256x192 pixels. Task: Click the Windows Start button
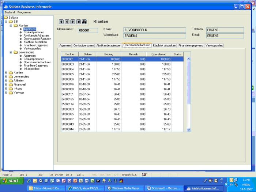coord(11,181)
